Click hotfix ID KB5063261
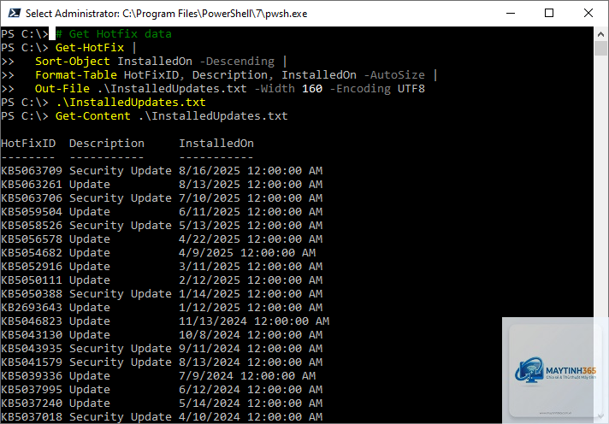 tap(32, 185)
